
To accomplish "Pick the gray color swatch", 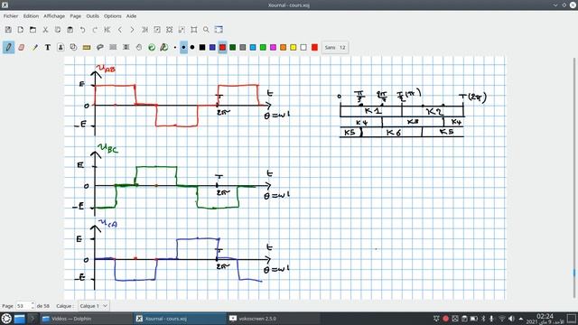I will (x=243, y=47).
